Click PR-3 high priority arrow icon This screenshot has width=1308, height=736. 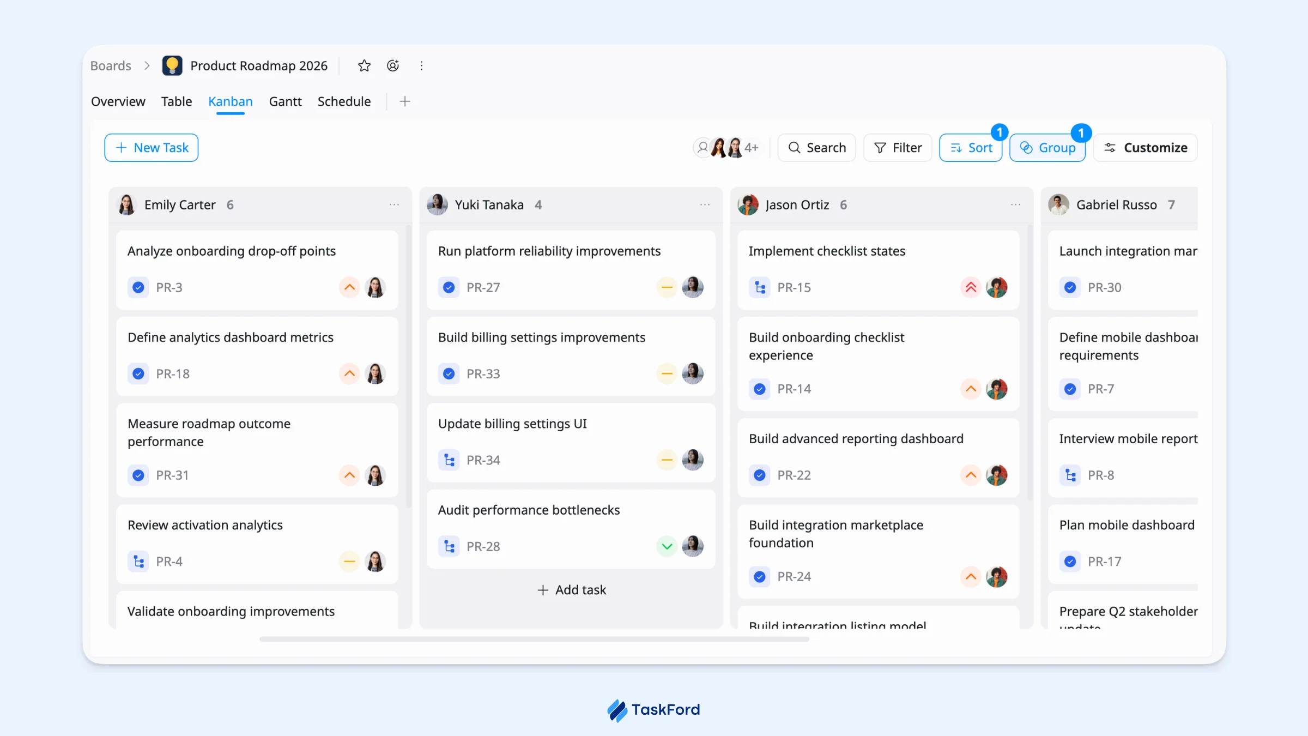point(349,287)
